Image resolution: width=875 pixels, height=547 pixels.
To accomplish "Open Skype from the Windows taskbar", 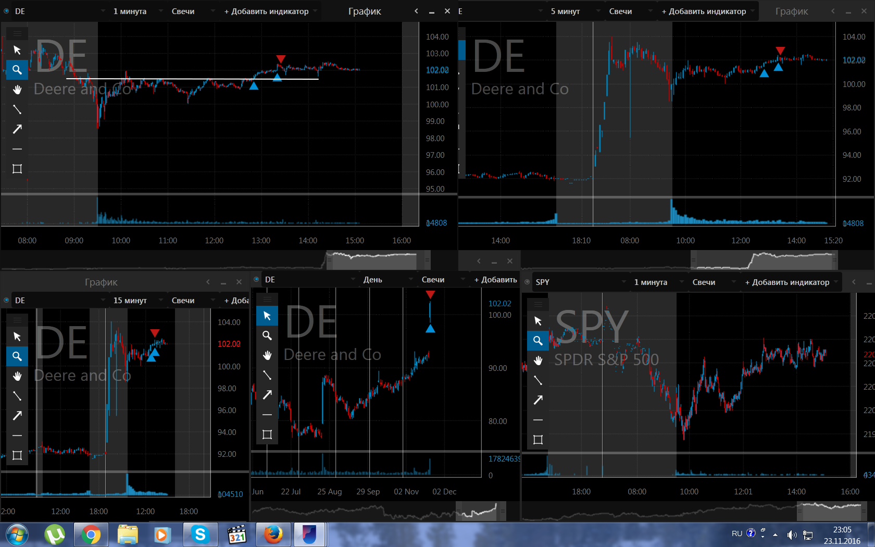I will click(x=200, y=534).
